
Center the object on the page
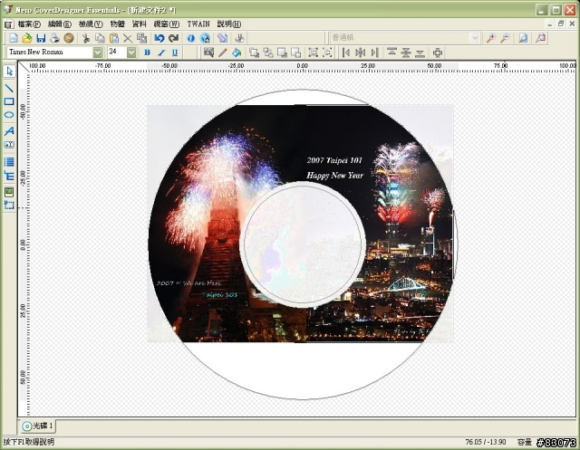click(x=438, y=53)
